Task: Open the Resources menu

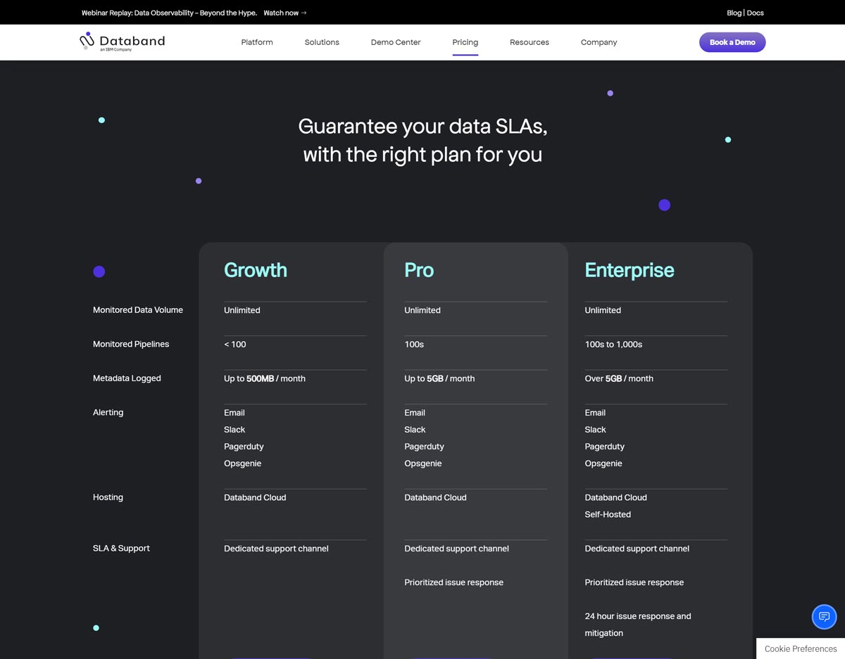Action: point(530,42)
